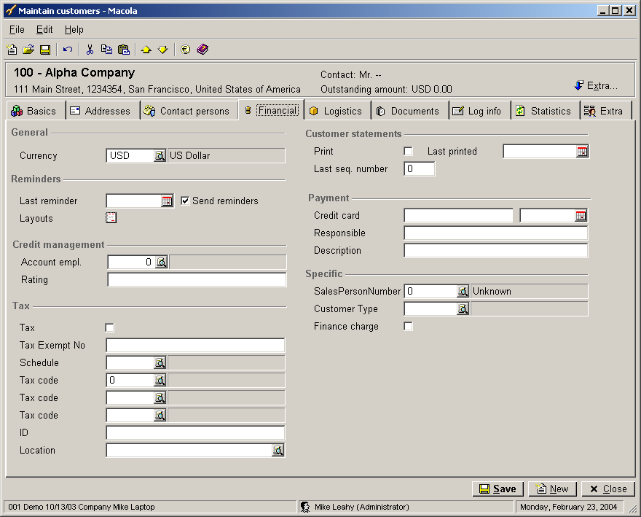
Task: Open the Edit menu
Action: coord(44,29)
